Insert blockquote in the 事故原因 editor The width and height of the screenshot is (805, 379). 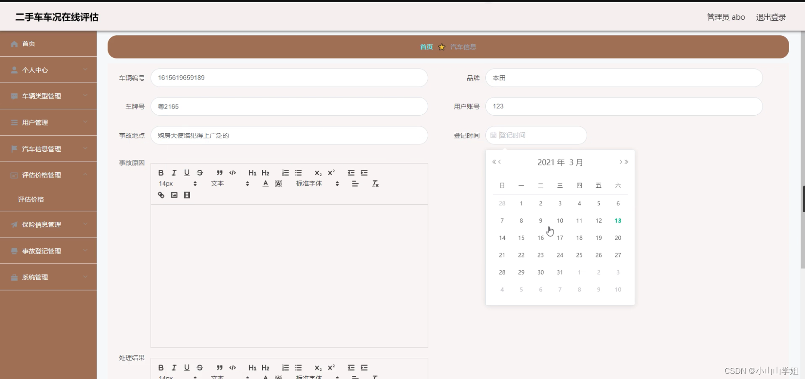(219, 173)
